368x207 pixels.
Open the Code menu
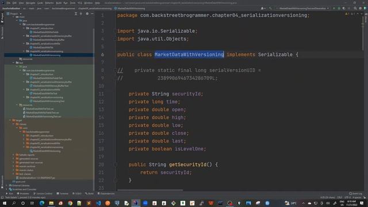(40, 3)
